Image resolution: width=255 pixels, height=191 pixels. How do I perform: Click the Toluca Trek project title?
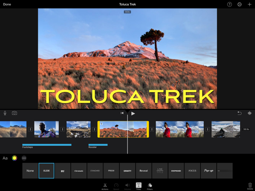[127, 5]
